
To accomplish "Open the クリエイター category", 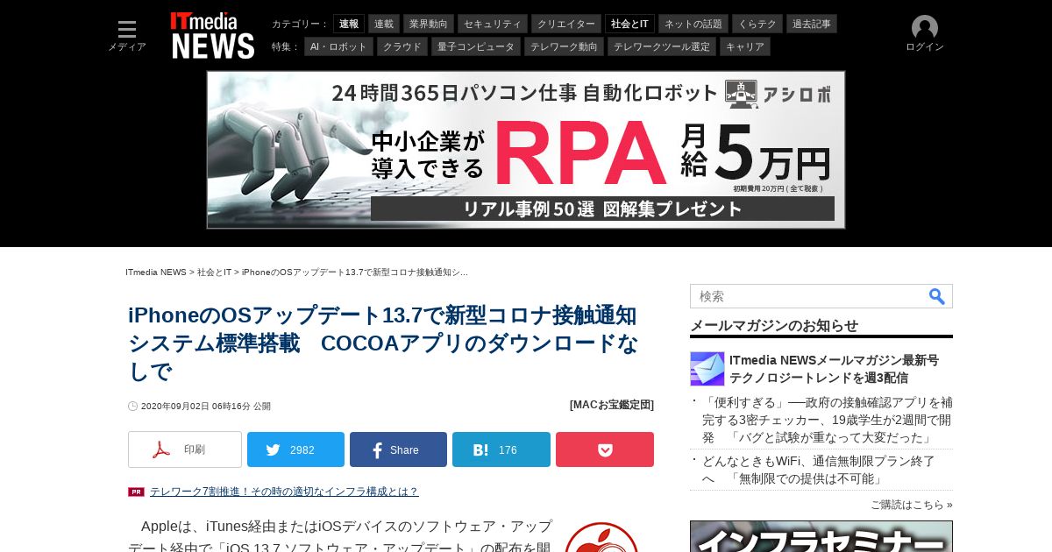I will (566, 24).
